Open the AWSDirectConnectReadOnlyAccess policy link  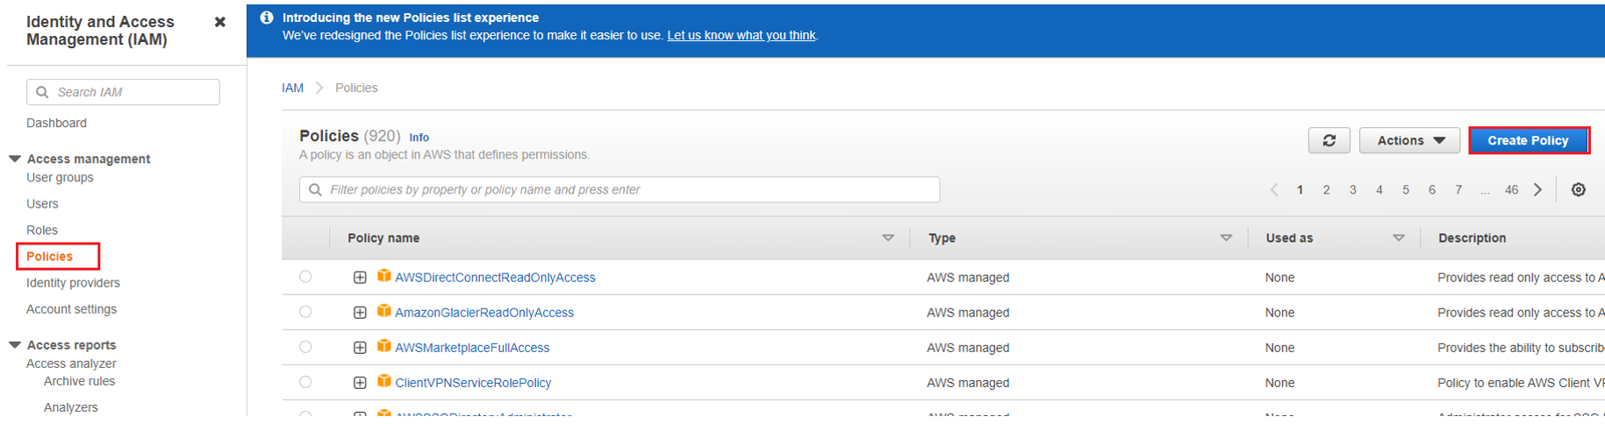[495, 278]
